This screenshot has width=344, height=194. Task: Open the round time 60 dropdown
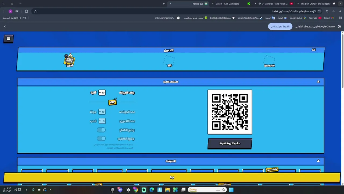102,92
